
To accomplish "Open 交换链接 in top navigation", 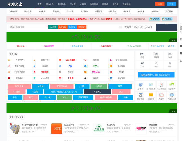I will click(x=126, y=4).
